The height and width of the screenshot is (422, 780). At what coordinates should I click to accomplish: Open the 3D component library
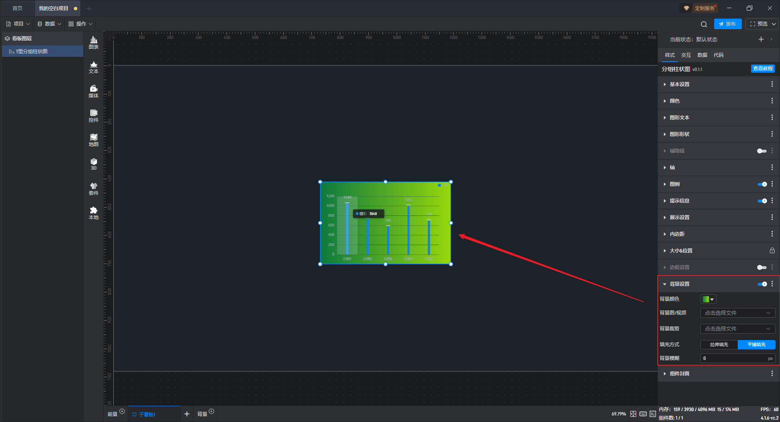[x=93, y=164]
